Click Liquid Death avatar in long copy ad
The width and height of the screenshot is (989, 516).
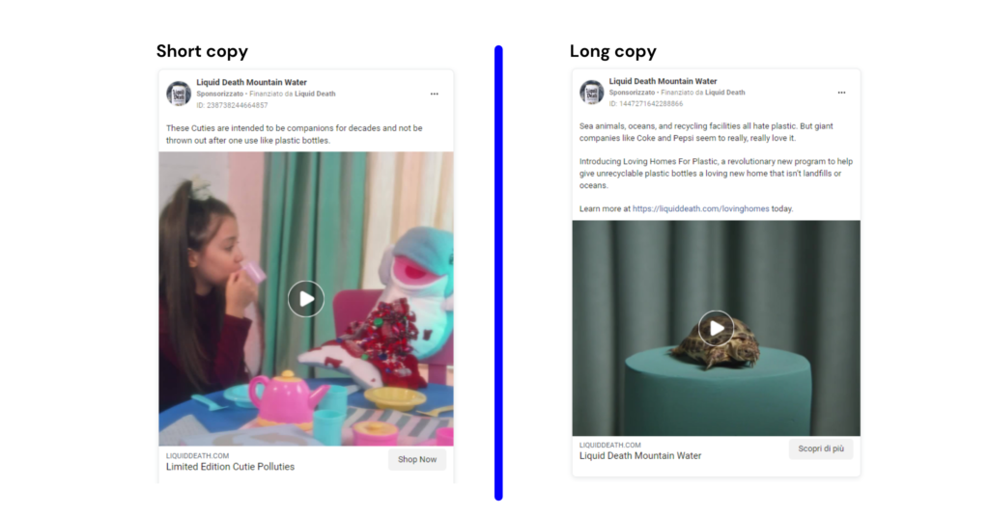pyautogui.click(x=592, y=92)
